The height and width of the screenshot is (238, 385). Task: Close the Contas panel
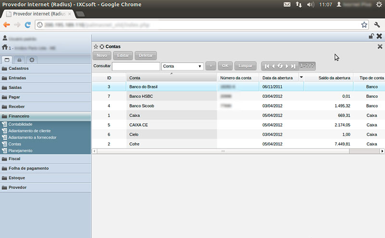pos(380,46)
